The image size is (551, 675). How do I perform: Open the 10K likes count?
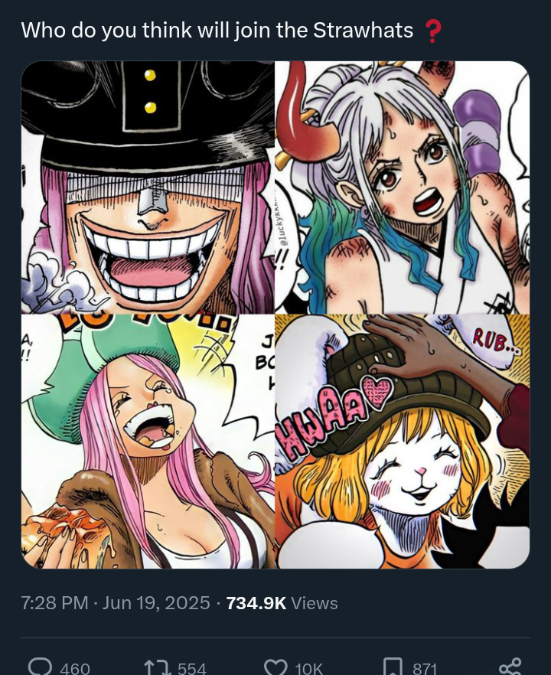[308, 669]
